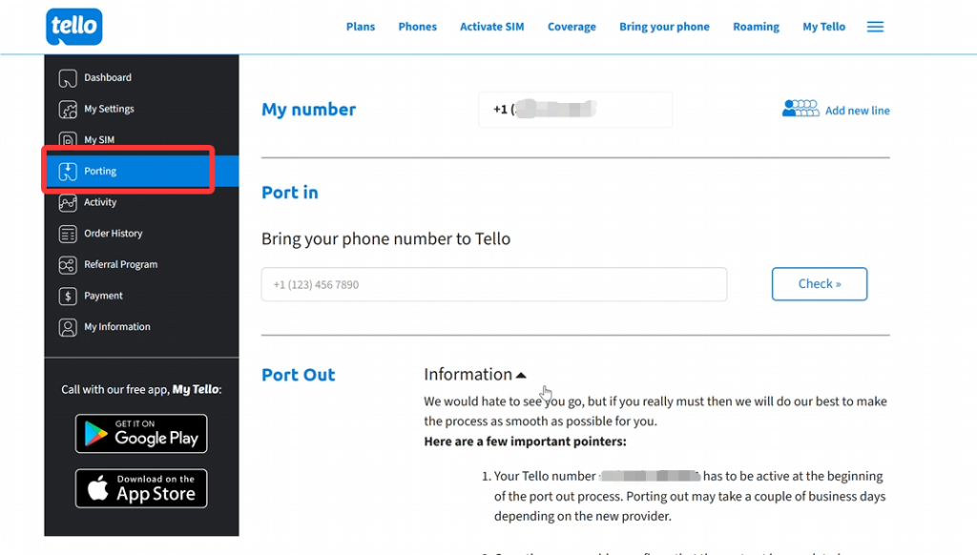Open the My SIM icon
Screen dimensions: 977x555
(x=68, y=139)
